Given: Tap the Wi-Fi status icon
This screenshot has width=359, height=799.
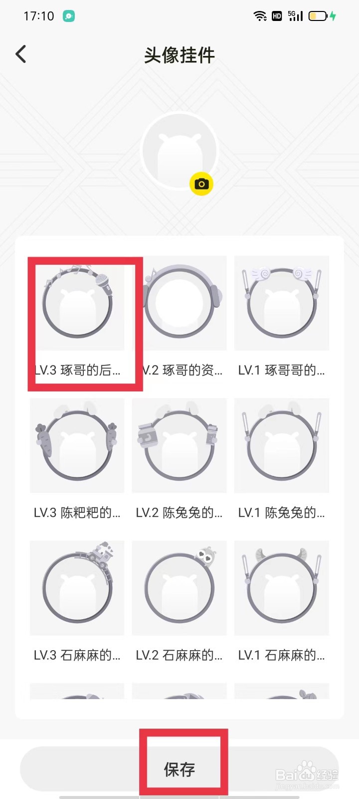Looking at the screenshot, I should [x=260, y=16].
